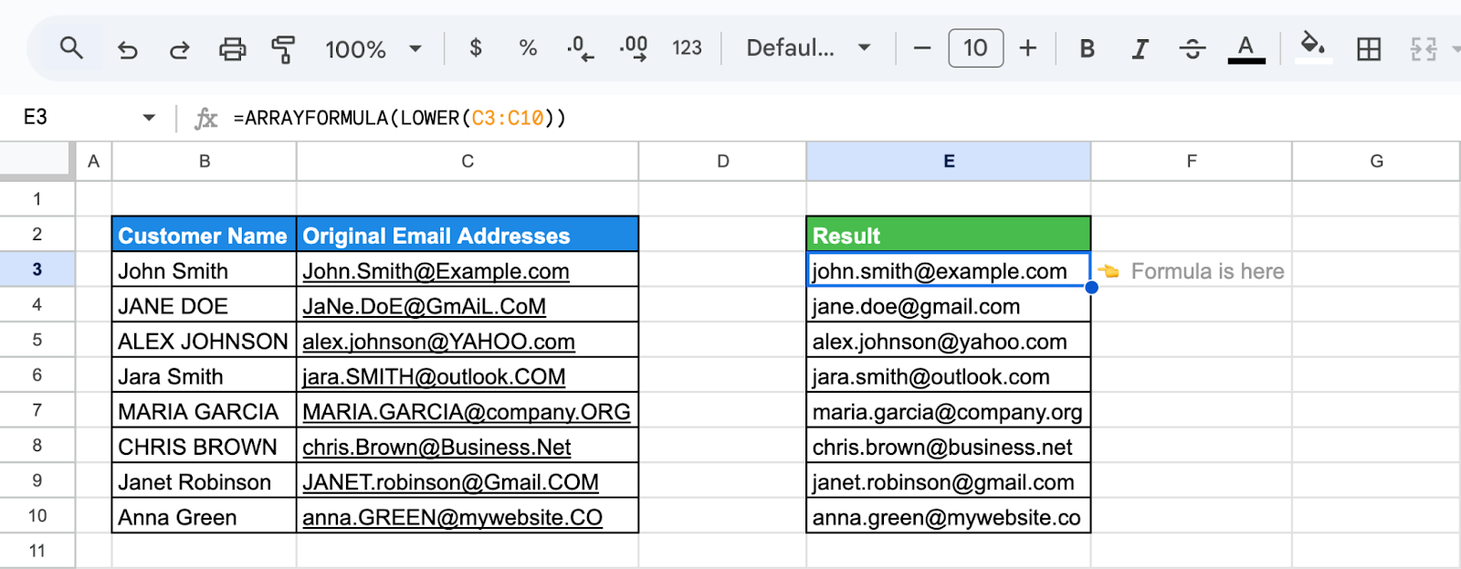Open more number formats 123

[687, 47]
